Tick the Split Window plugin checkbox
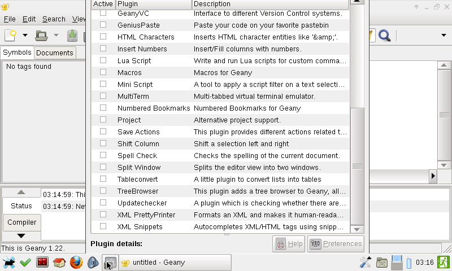452x271 pixels. pyautogui.click(x=103, y=167)
